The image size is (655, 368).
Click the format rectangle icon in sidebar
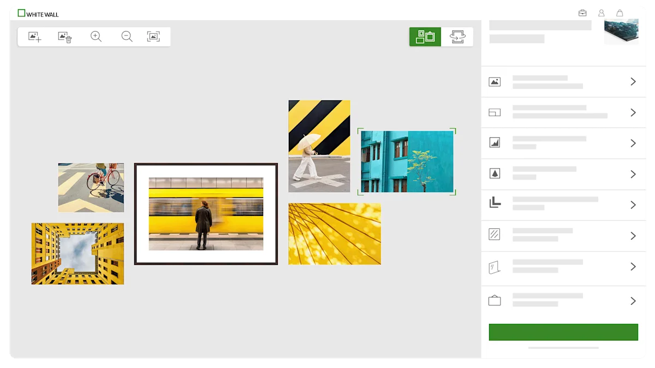pos(495,112)
